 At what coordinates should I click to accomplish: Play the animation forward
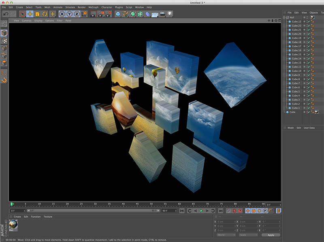pyautogui.click(x=201, y=211)
